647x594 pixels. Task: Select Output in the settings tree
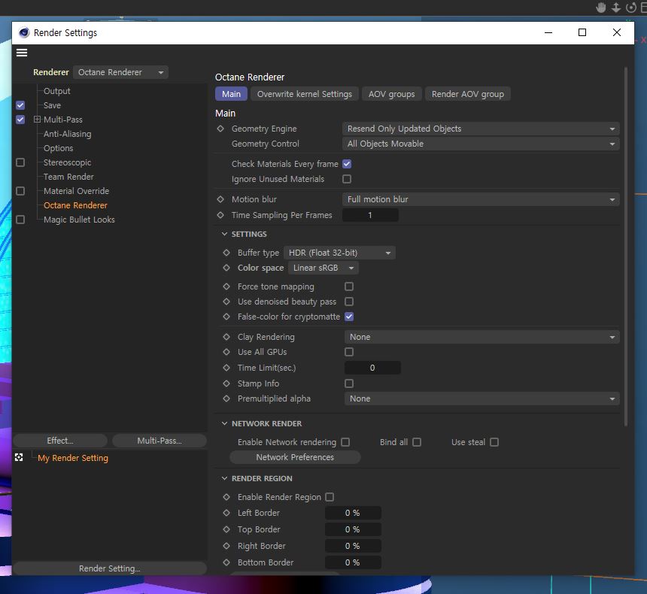click(57, 91)
